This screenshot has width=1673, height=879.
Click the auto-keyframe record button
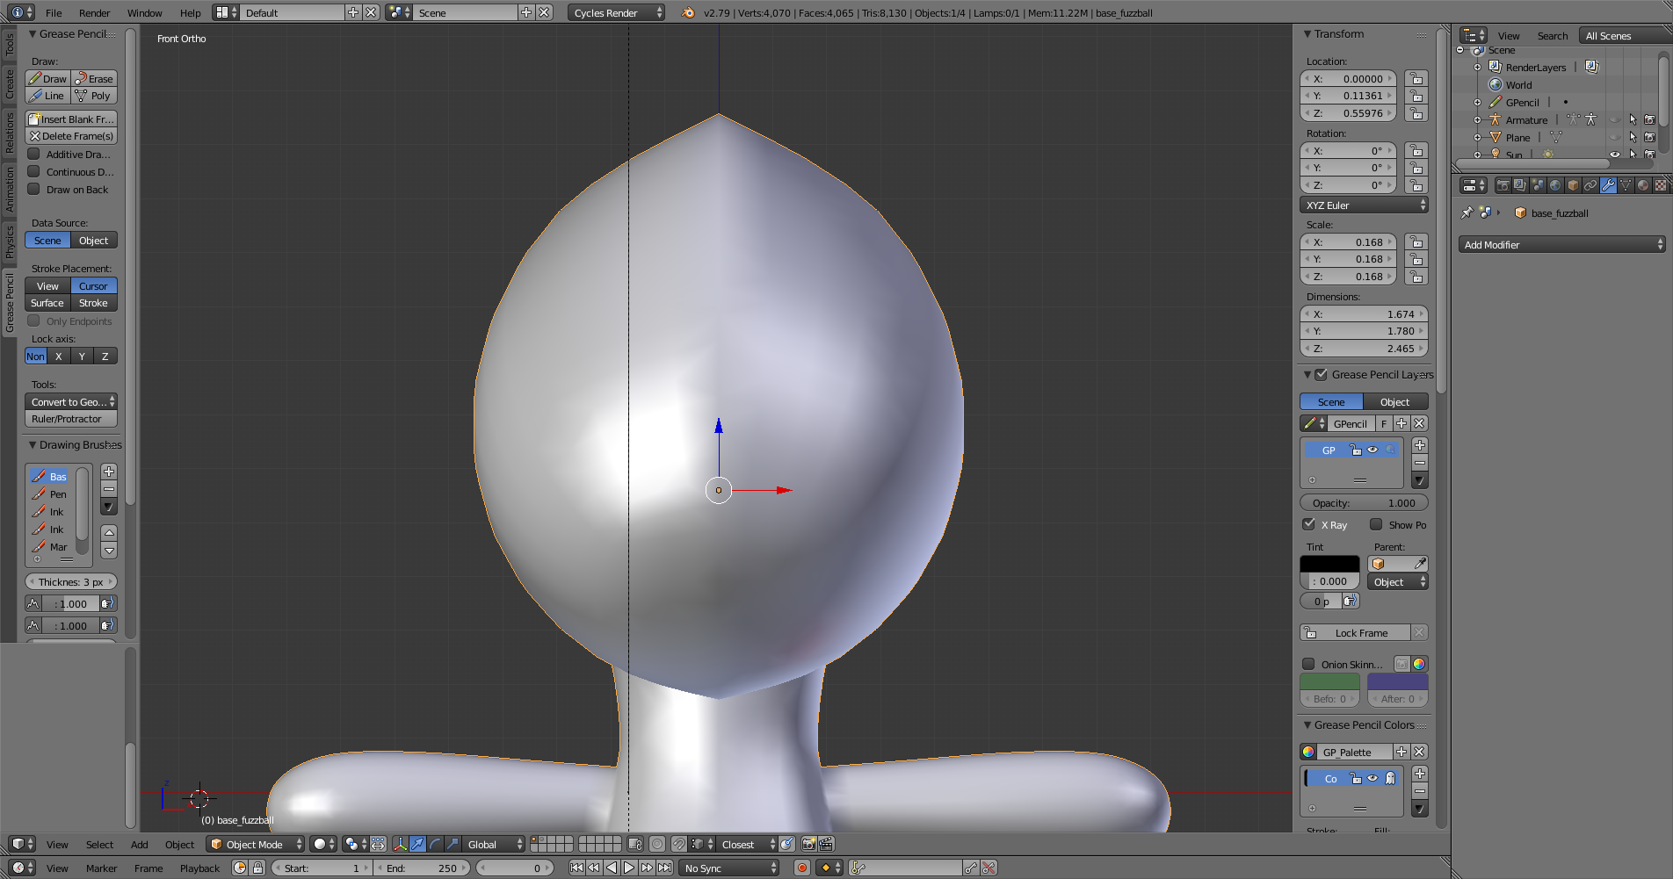coord(801,868)
